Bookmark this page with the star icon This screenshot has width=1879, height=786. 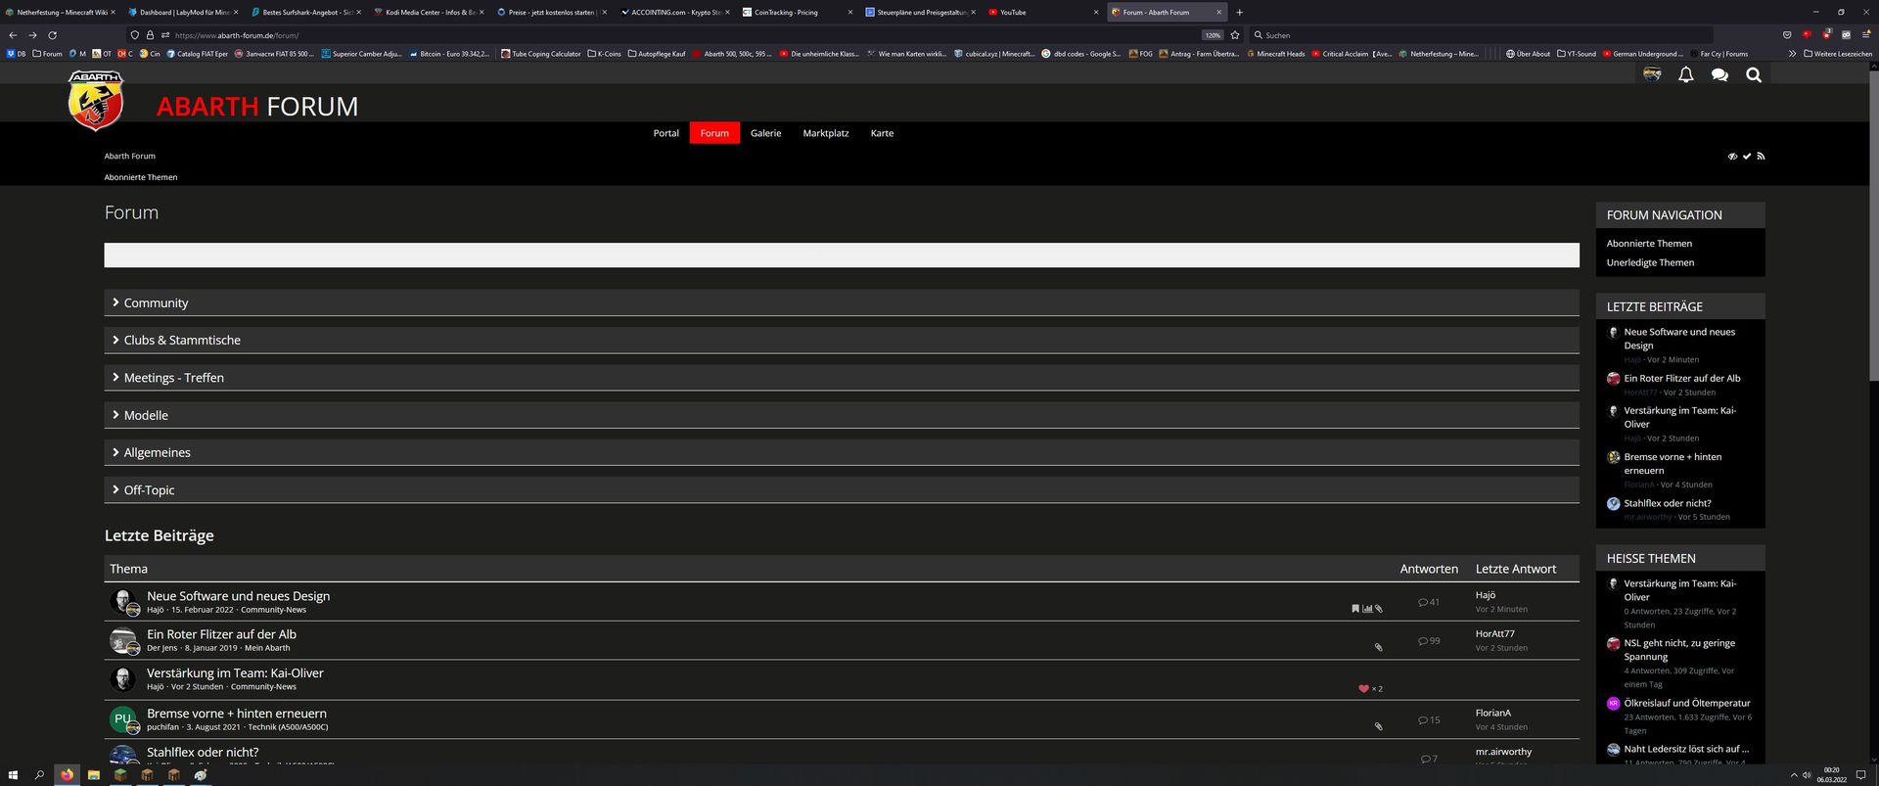(x=1235, y=35)
